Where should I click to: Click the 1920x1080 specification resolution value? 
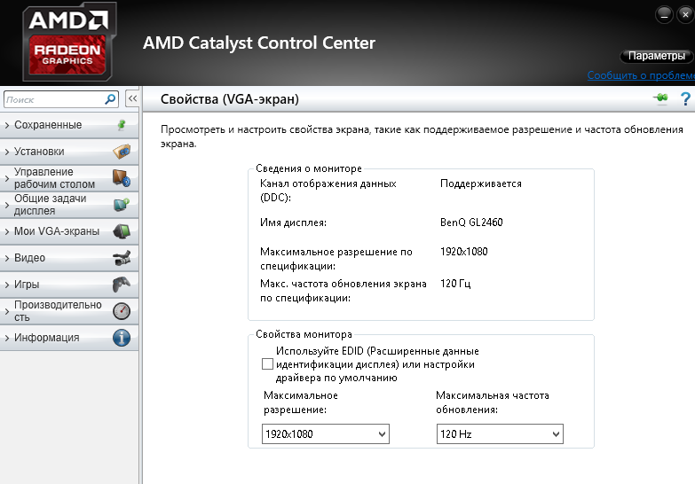463,252
